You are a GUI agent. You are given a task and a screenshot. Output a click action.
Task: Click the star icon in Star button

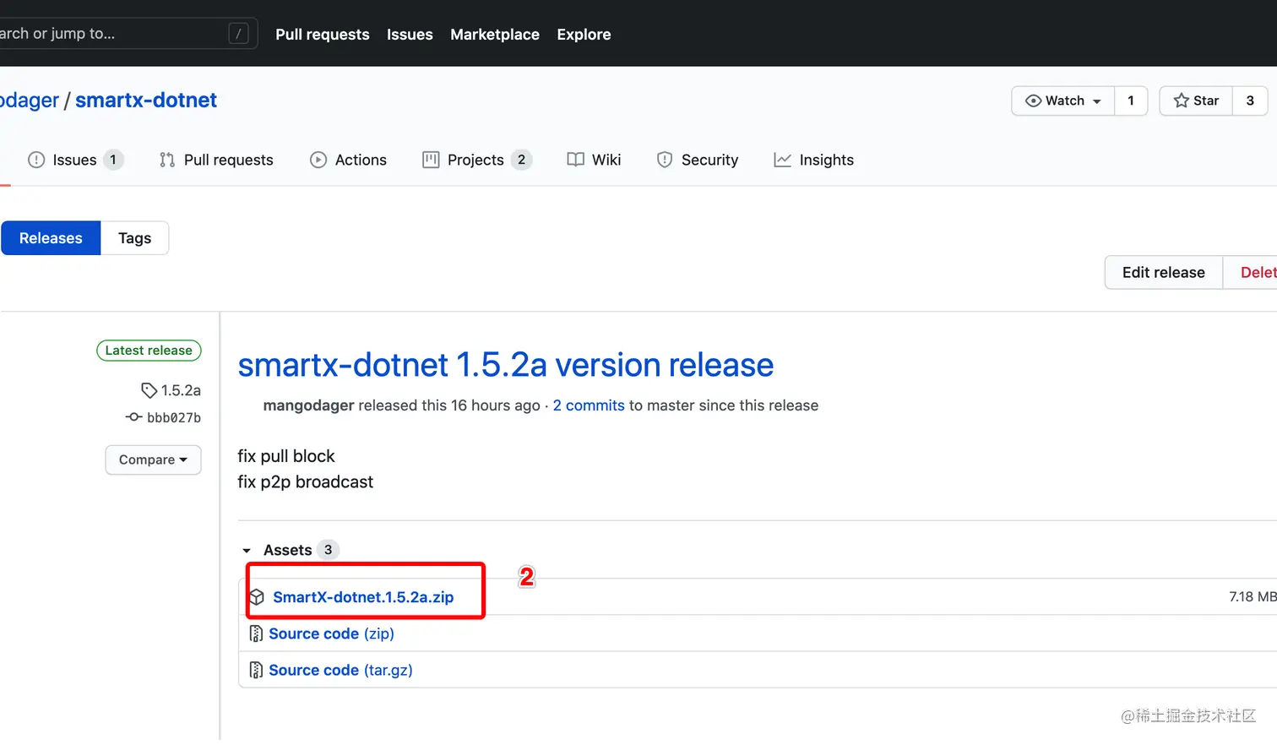point(1182,101)
